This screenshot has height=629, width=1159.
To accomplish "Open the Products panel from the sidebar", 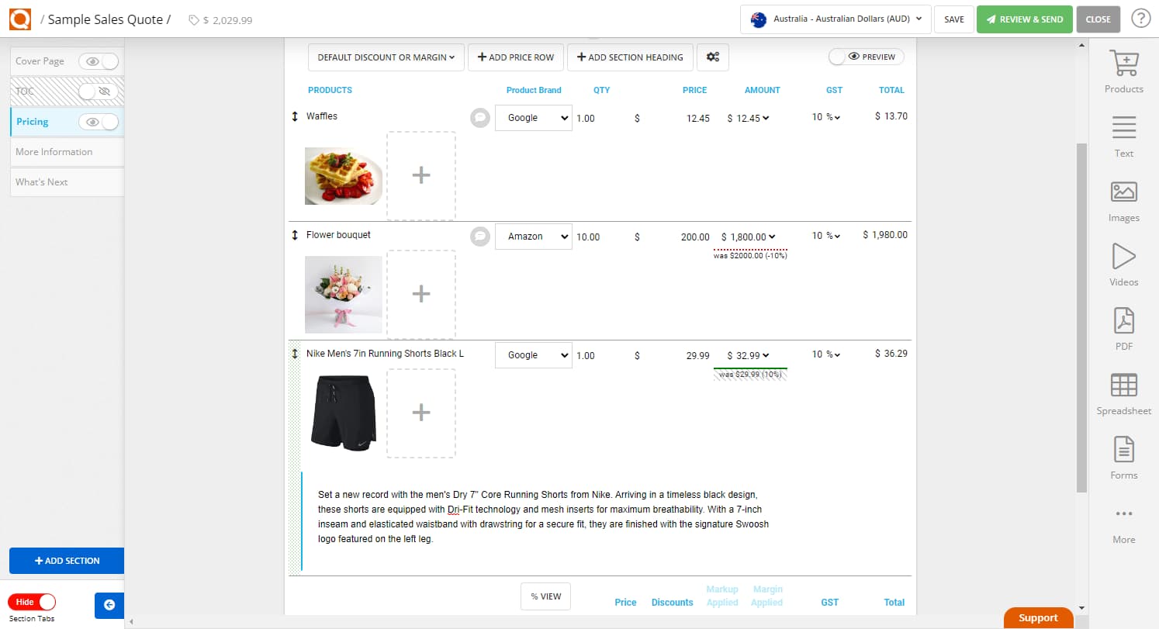I will click(x=1123, y=72).
